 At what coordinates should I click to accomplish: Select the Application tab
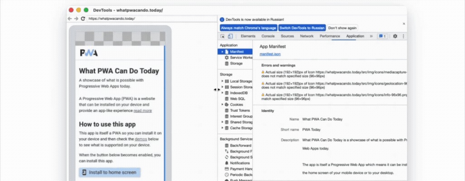pos(355,36)
